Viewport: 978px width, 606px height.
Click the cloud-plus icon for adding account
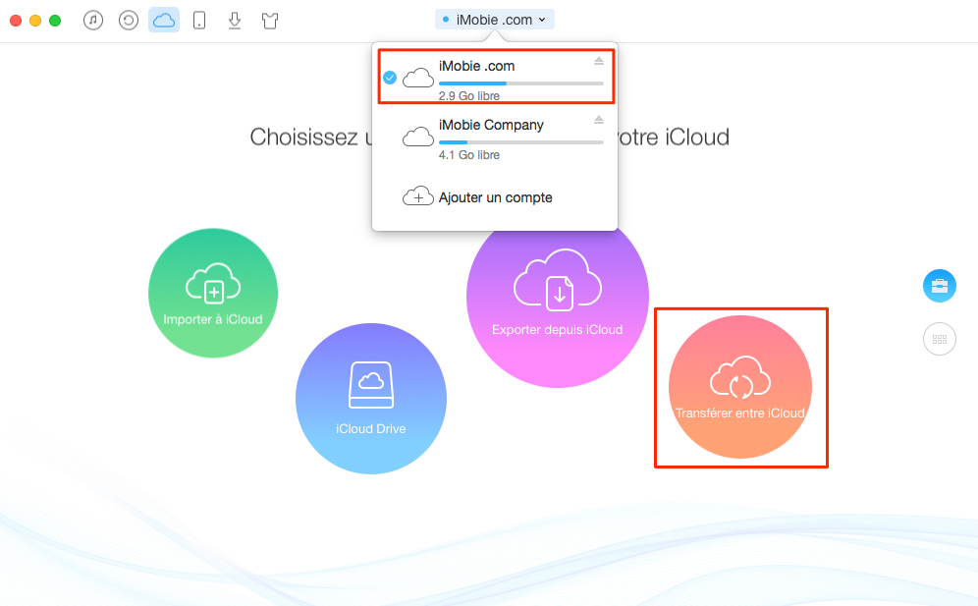click(418, 196)
